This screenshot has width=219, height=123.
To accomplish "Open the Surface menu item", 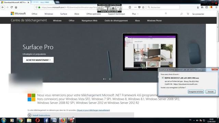I will pyautogui.click(x=64, y=14).
